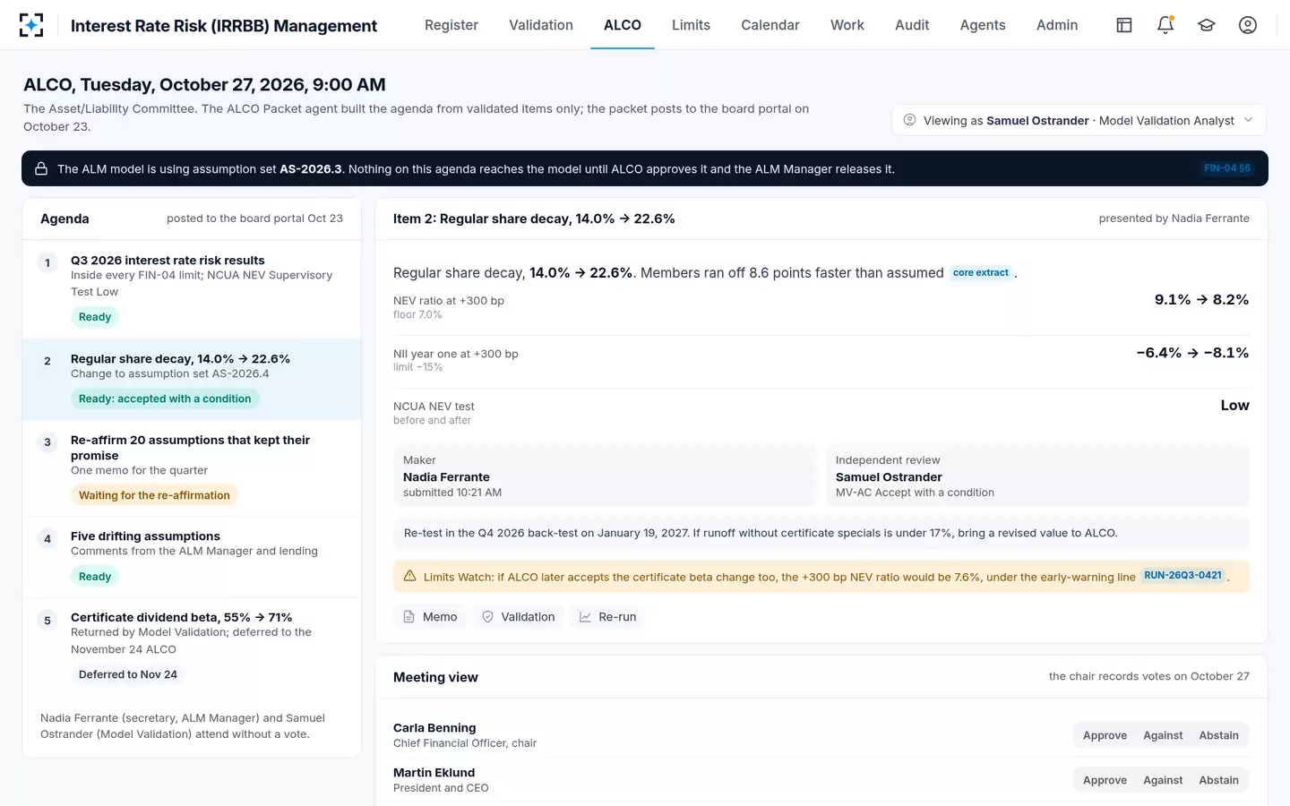Open the graduation cap learning icon
The image size is (1290, 806).
pyautogui.click(x=1207, y=25)
